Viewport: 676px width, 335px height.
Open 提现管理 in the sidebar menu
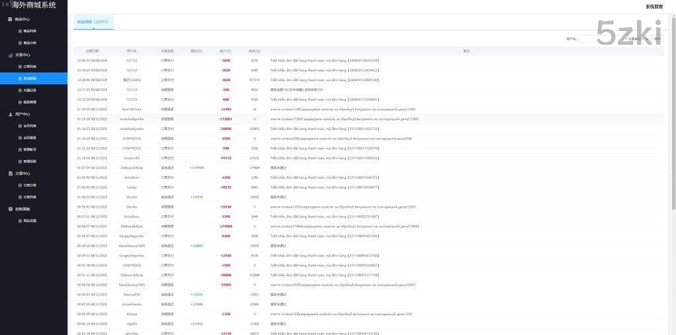pos(30,102)
